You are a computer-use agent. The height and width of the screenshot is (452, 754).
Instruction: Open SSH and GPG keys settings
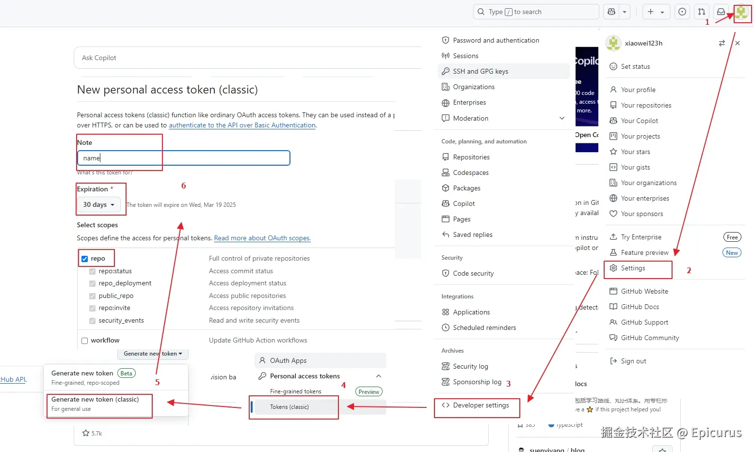click(504, 71)
